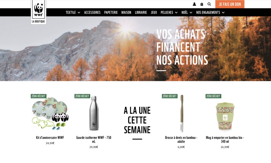Click the Zéro Déchet badge on the gourde

[82, 96]
